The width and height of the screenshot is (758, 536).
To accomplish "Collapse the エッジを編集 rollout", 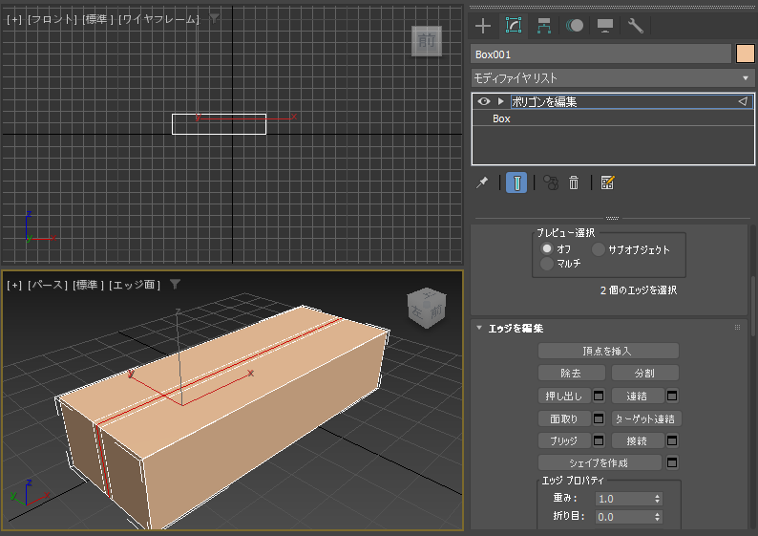I will tap(479, 328).
